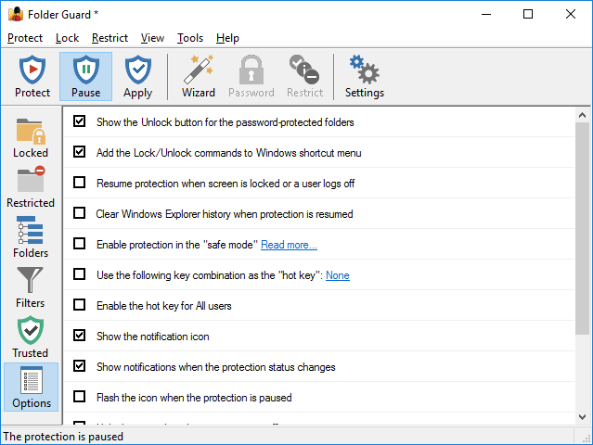The height and width of the screenshot is (445, 593).
Task: Maximize the Folder Guard window
Action: 528,14
